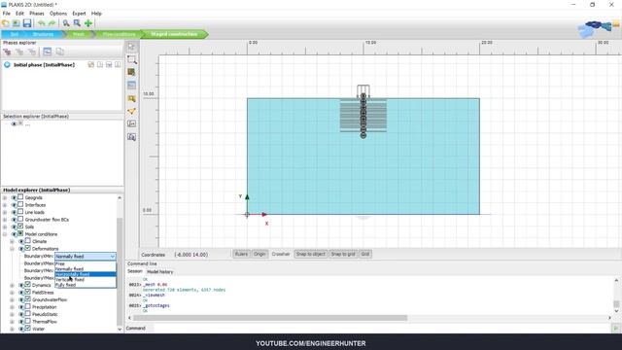This screenshot has height=350, width=622.
Task: Toggle the Grid button
Action: pos(365,254)
